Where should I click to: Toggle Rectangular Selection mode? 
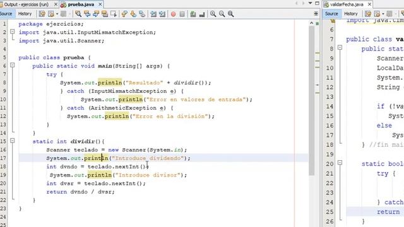tap(114, 14)
